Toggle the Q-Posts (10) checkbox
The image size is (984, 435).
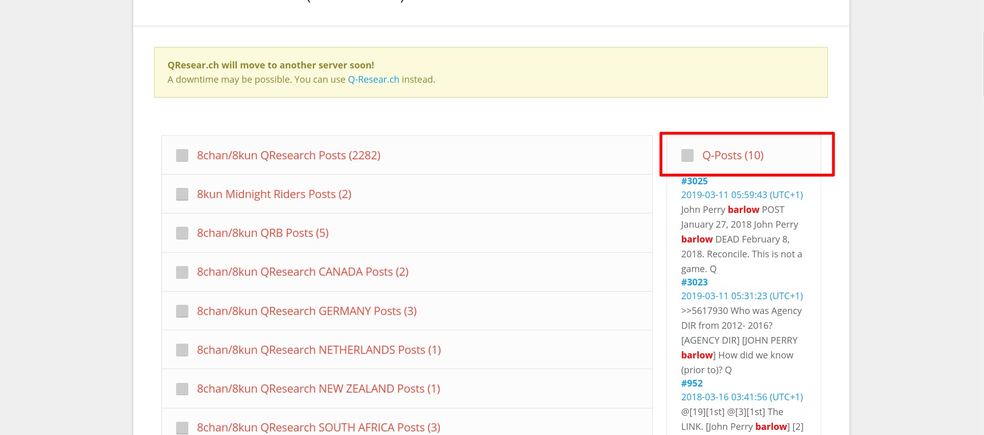pos(687,155)
